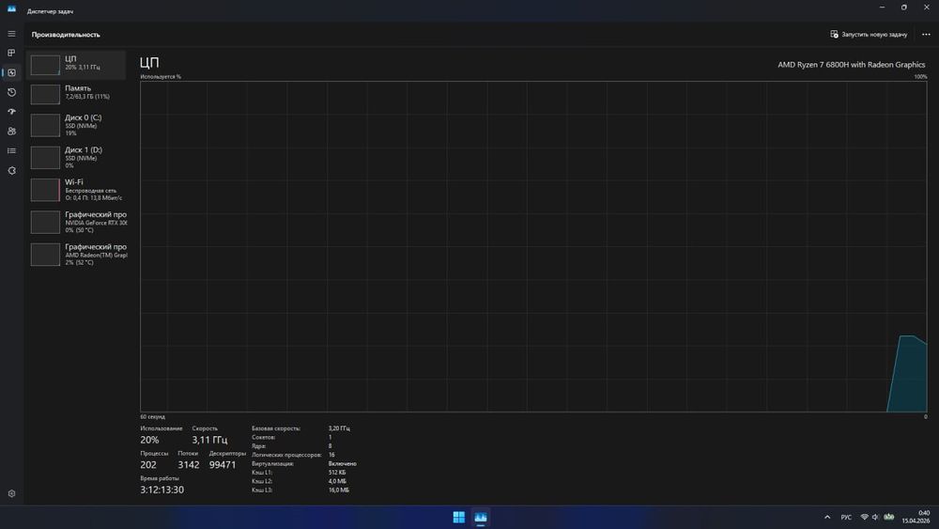The width and height of the screenshot is (939, 529).
Task: Click the ЦП mini graph thumbnail
Action: pos(45,65)
